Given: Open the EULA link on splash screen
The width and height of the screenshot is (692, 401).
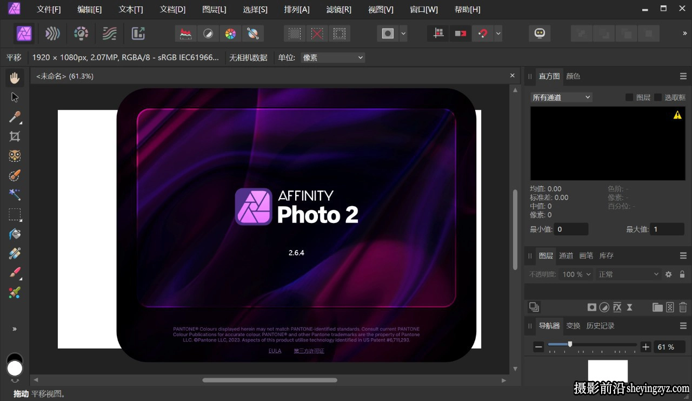Looking at the screenshot, I should [x=275, y=351].
